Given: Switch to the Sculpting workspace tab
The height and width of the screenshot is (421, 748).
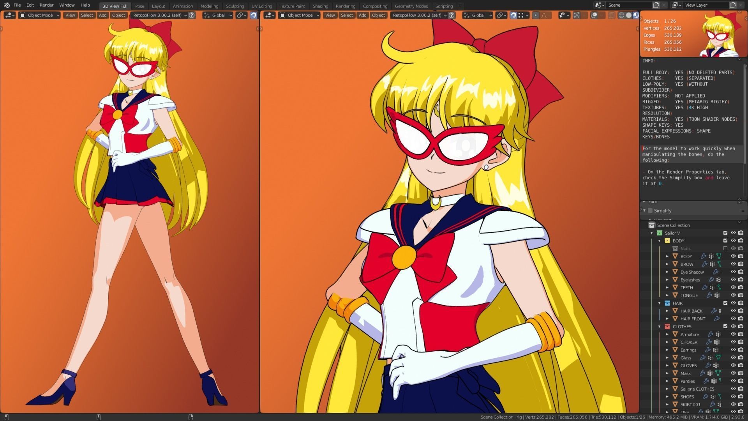Looking at the screenshot, I should coord(235,6).
